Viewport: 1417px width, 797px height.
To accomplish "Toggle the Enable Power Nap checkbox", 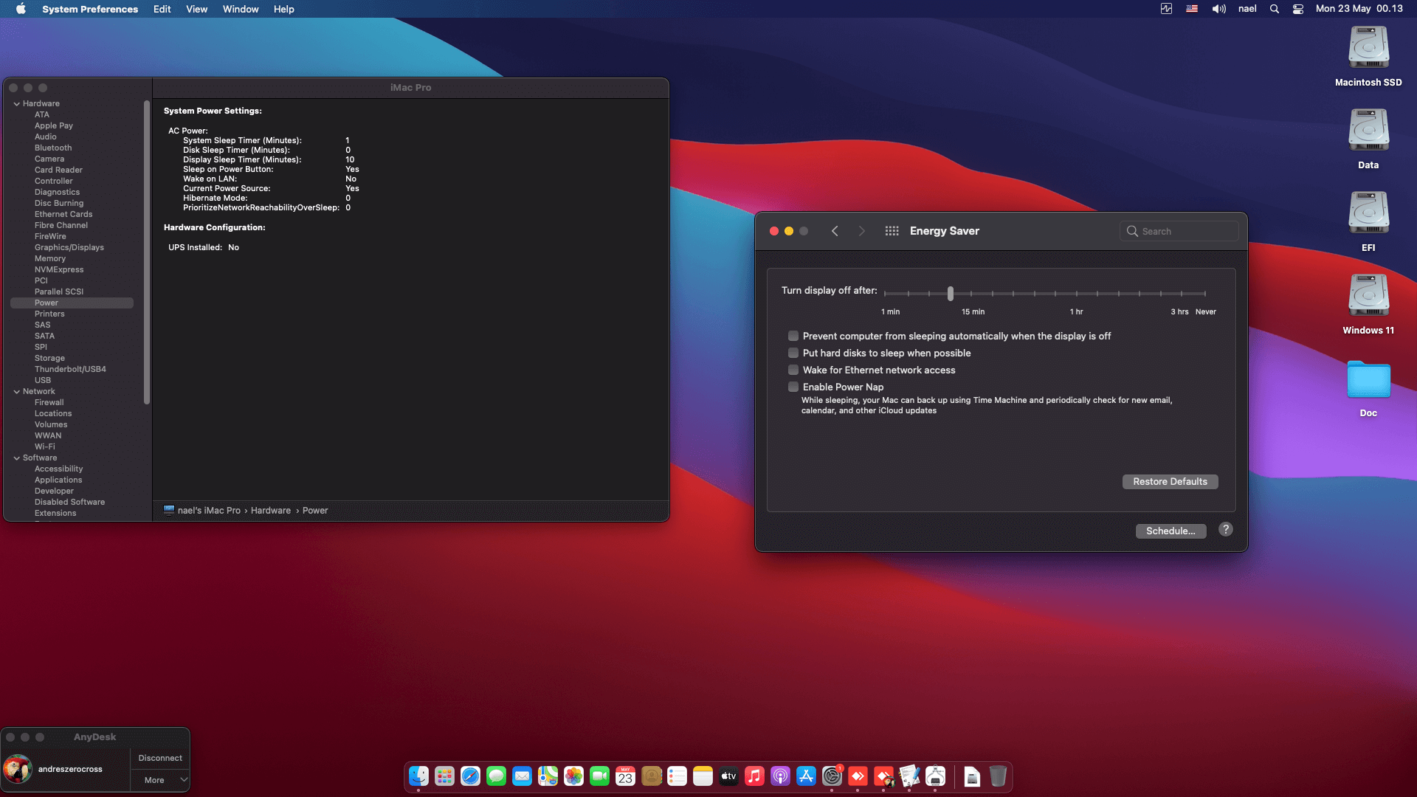I will 793,387.
